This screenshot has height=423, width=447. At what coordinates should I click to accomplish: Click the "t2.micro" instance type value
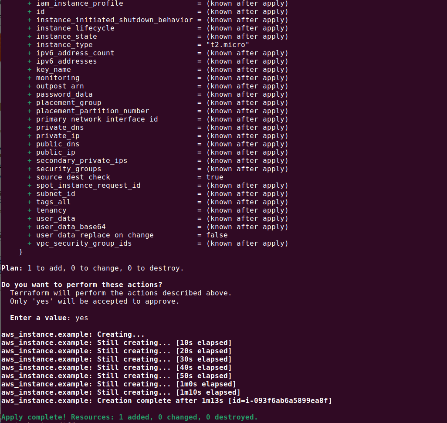tap(228, 45)
